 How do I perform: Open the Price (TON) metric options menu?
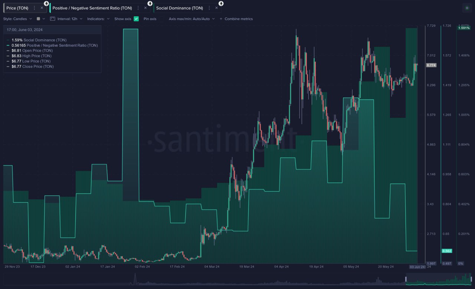pyautogui.click(x=35, y=8)
